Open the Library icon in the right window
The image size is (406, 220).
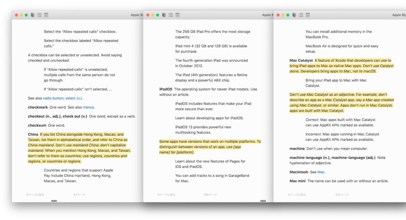point(294,15)
